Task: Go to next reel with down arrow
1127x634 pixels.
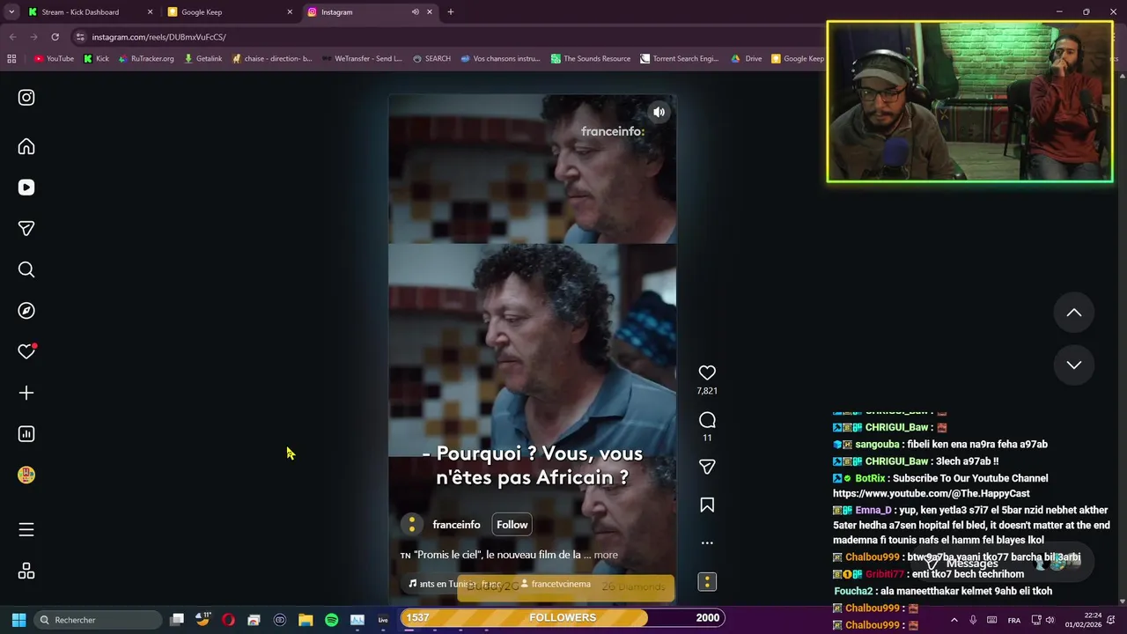Action: tap(1074, 365)
